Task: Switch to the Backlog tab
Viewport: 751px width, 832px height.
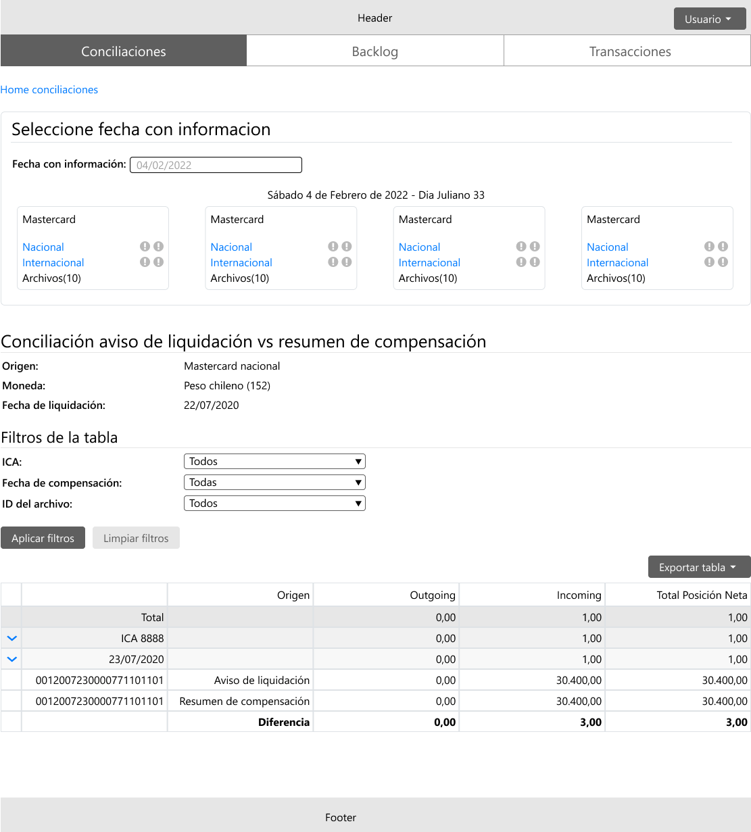Action: (375, 51)
